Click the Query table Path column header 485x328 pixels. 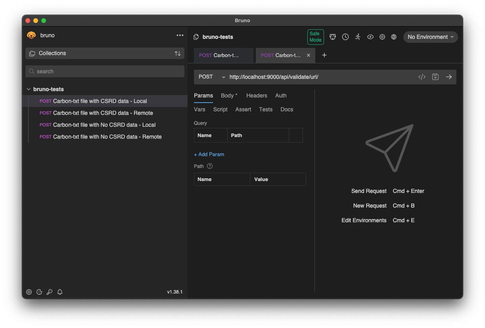pos(258,135)
